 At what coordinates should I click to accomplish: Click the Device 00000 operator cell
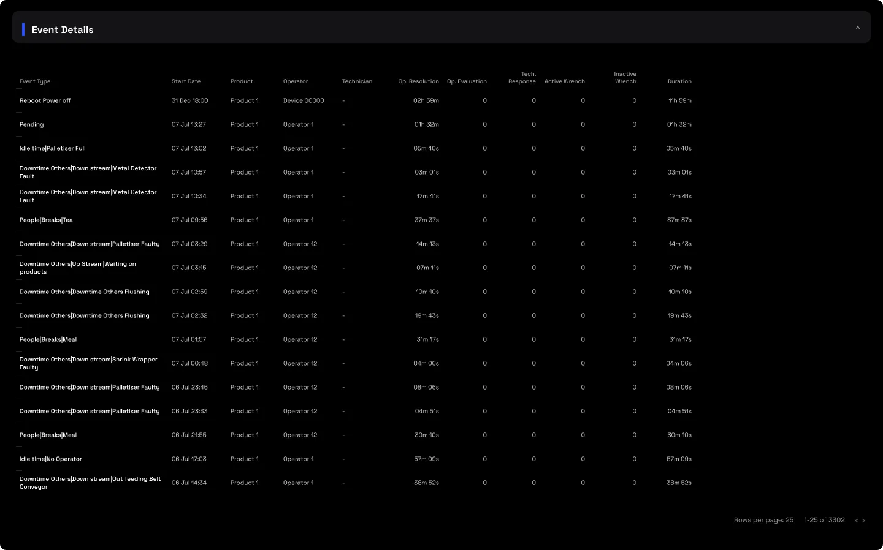click(x=304, y=100)
